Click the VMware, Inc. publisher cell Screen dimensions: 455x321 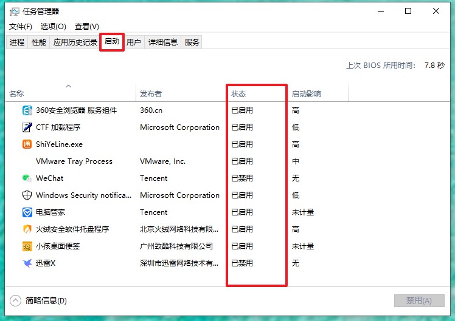[162, 161]
